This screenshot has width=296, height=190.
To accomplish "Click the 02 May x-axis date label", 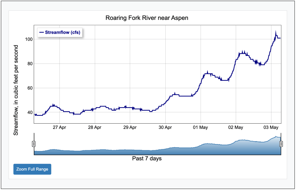I will tap(236, 127).
